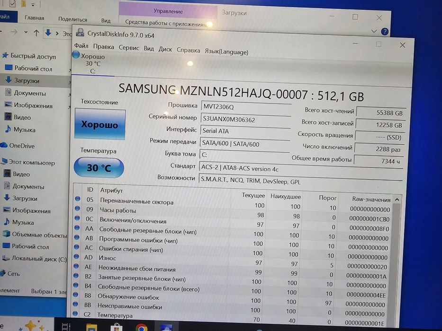The image size is (442, 331).
Task: Open Объемные объекты in Explorer sidebar
Action: pyautogui.click(x=39, y=235)
